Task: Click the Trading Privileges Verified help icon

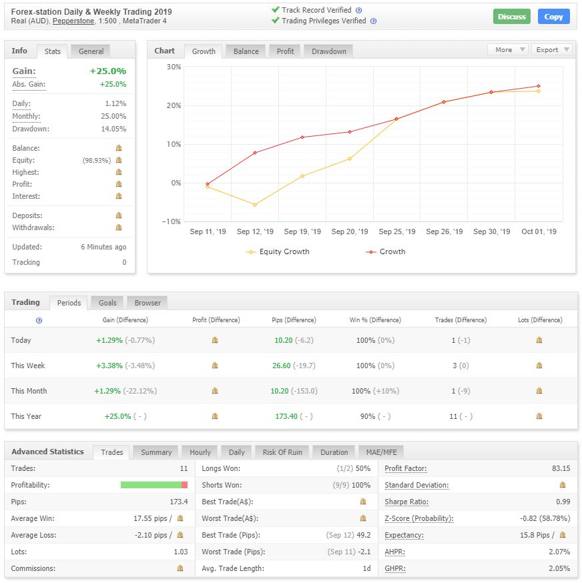Action: point(374,21)
